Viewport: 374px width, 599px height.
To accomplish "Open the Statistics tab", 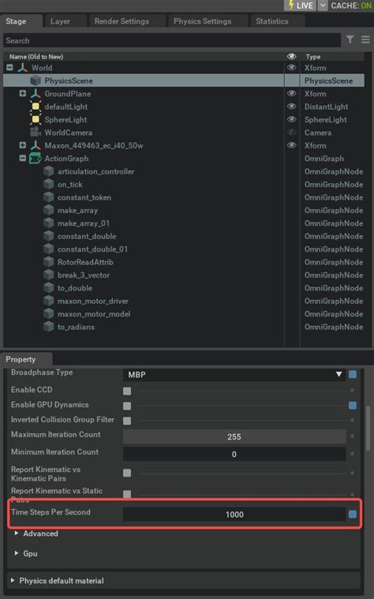I will click(x=272, y=21).
